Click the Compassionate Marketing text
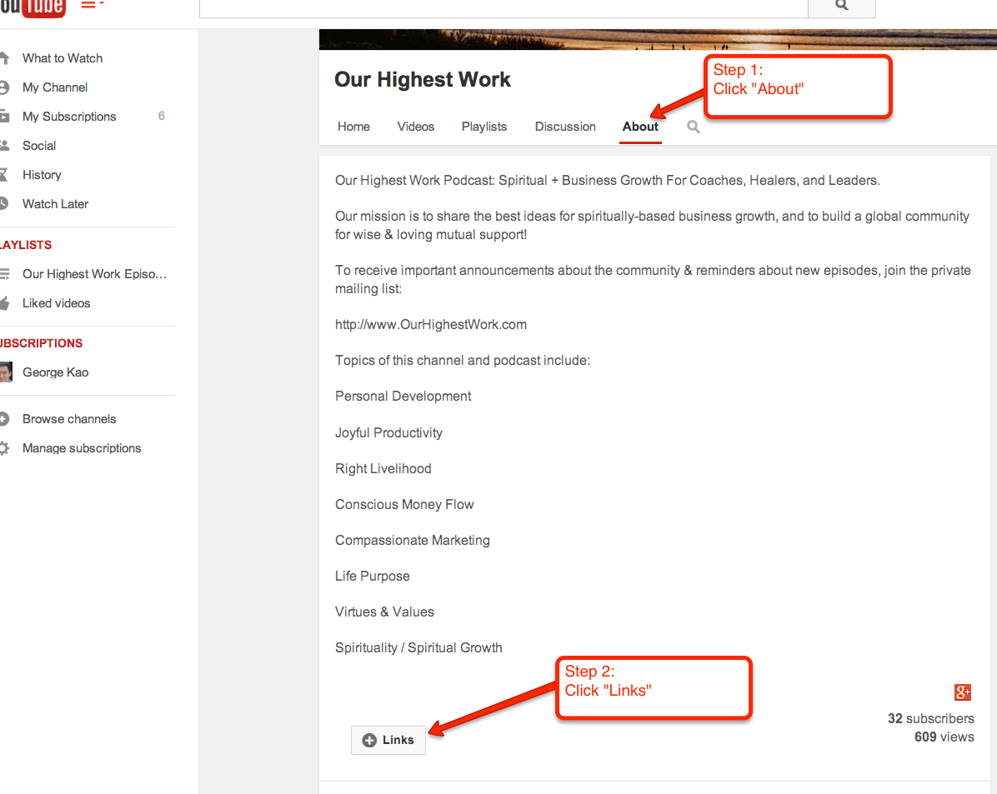This screenshot has width=997, height=794. point(413,541)
